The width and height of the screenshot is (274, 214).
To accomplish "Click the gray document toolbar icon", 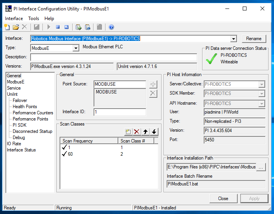I will click(x=99, y=27).
